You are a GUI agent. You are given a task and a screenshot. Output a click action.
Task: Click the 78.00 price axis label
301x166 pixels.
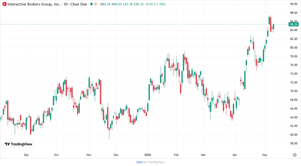(294, 56)
